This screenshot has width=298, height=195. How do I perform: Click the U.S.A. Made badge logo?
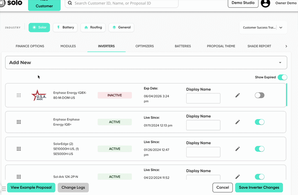[x=39, y=95]
